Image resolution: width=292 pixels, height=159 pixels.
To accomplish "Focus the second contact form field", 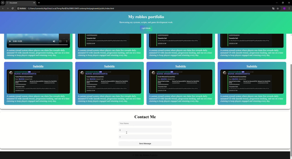I will [x=145, y=130].
